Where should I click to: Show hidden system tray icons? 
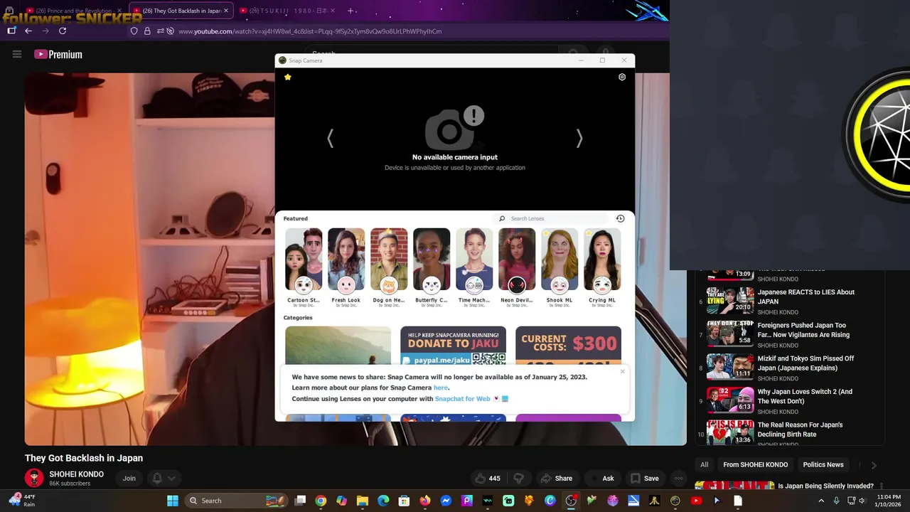coord(821,501)
